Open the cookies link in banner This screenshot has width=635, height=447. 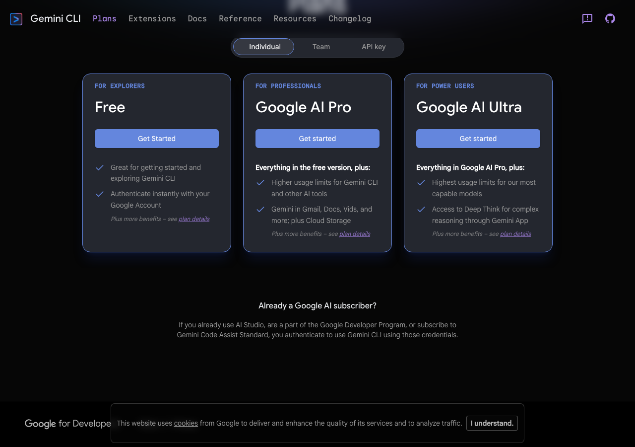[x=186, y=423]
